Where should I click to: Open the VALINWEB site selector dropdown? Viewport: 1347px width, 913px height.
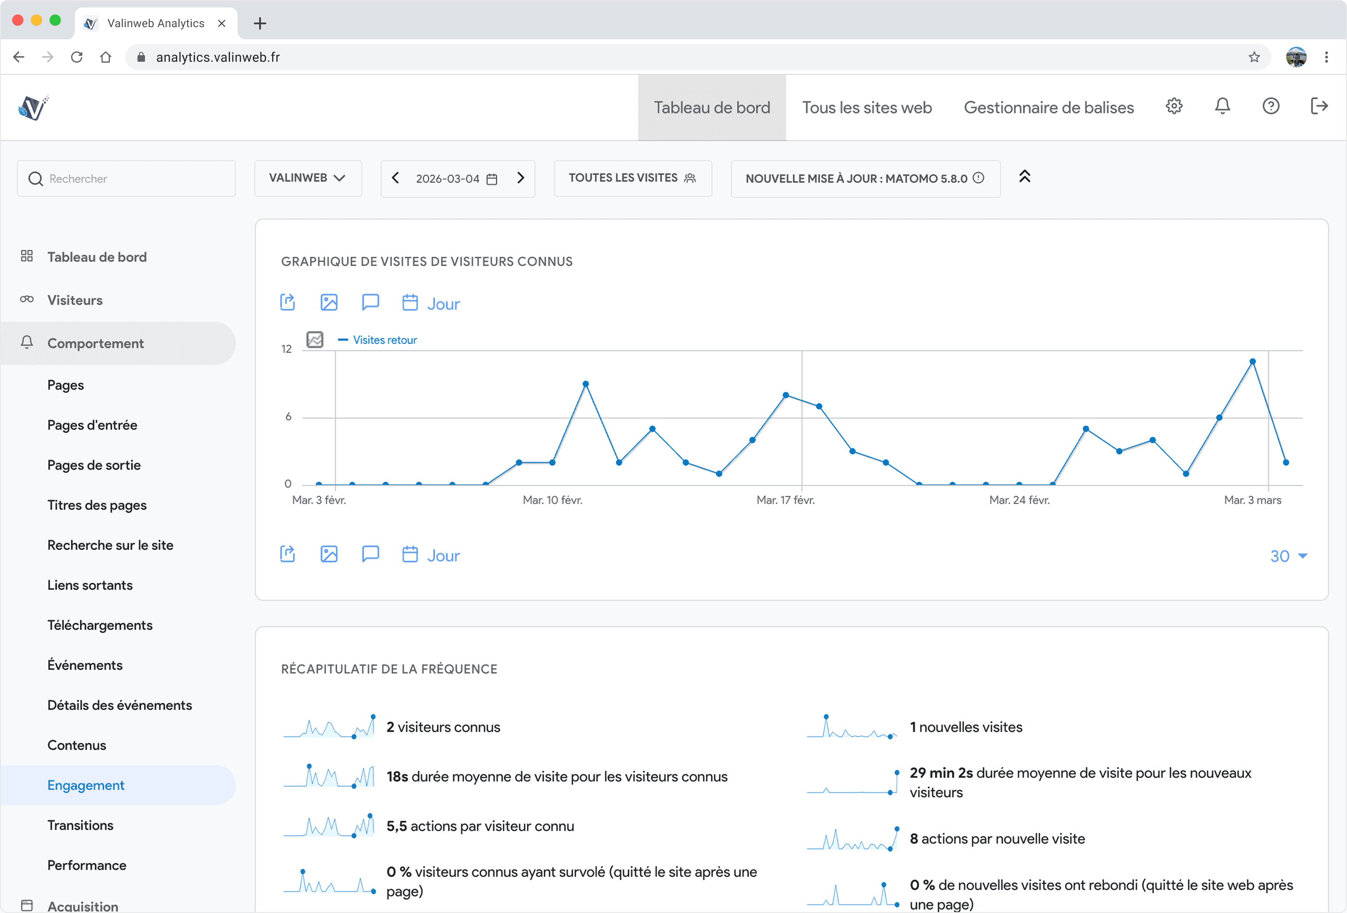point(308,179)
